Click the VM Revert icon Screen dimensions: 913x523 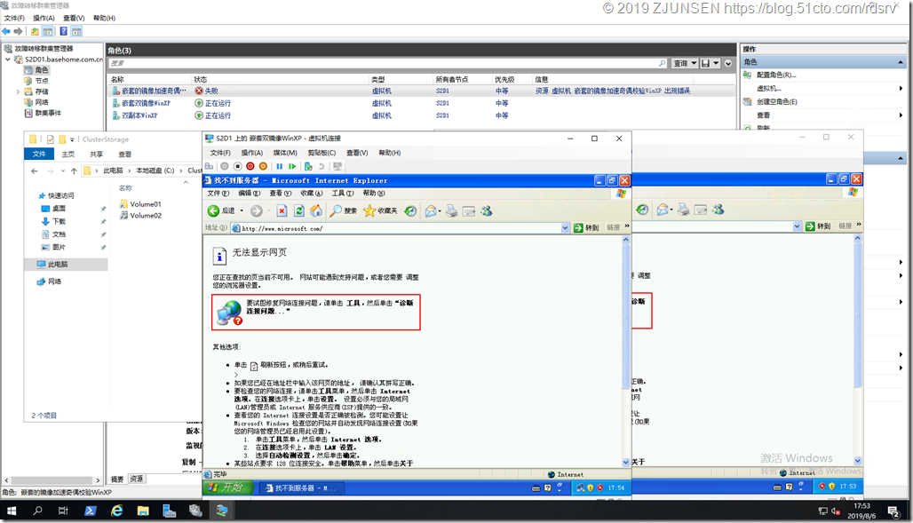[321, 167]
